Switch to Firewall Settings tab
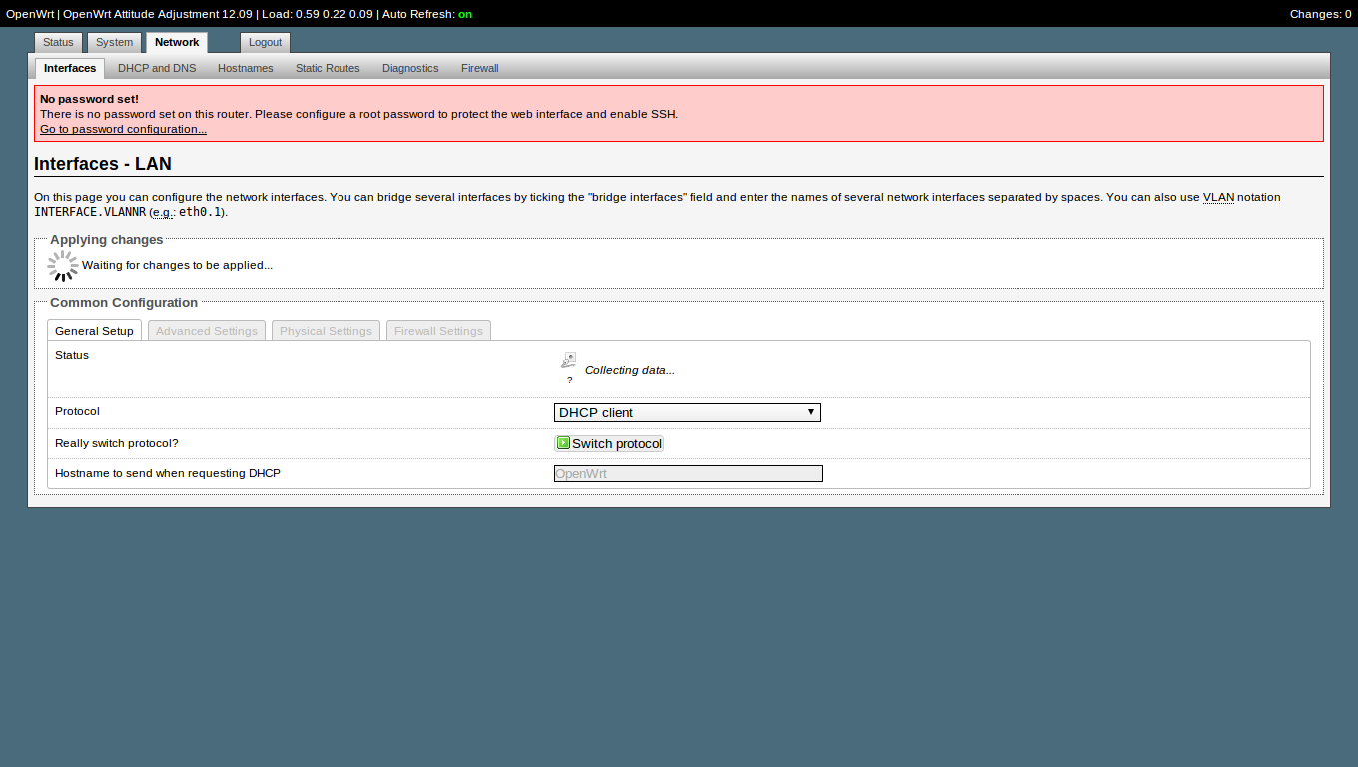 [x=438, y=331]
